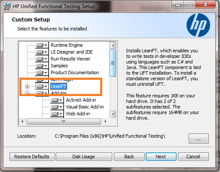Viewport: 220px width, 172px height.
Task: Select the Product Documentation feature
Action: click(x=75, y=72)
